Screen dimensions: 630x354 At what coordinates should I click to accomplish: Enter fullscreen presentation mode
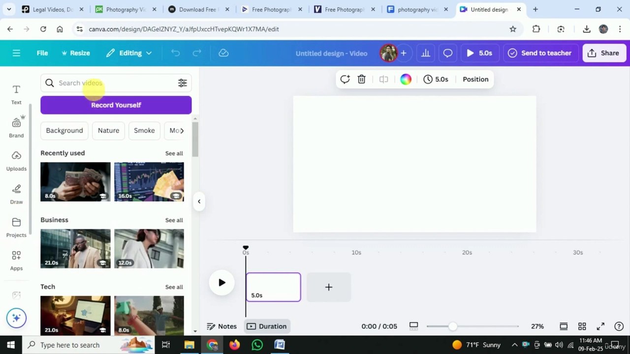coord(600,326)
